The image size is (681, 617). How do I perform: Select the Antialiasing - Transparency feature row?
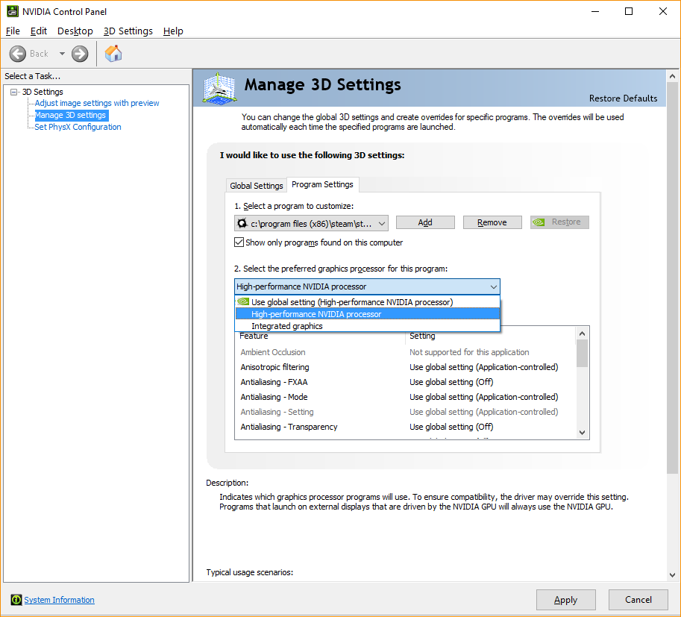[x=405, y=427]
